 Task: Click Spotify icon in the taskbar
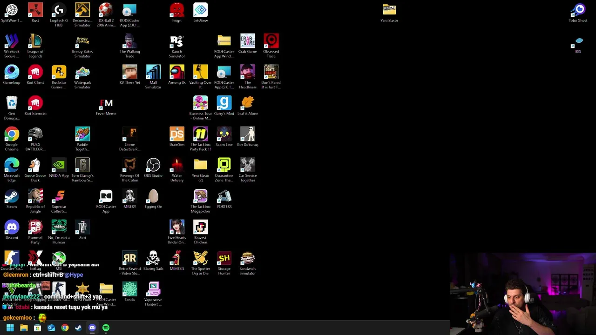coord(106,328)
